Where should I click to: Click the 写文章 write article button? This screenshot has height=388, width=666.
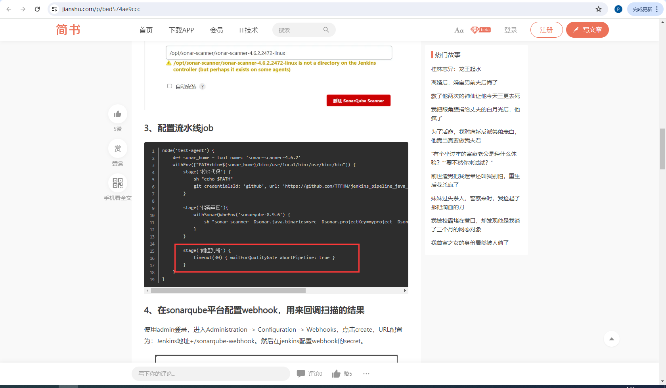coord(588,30)
